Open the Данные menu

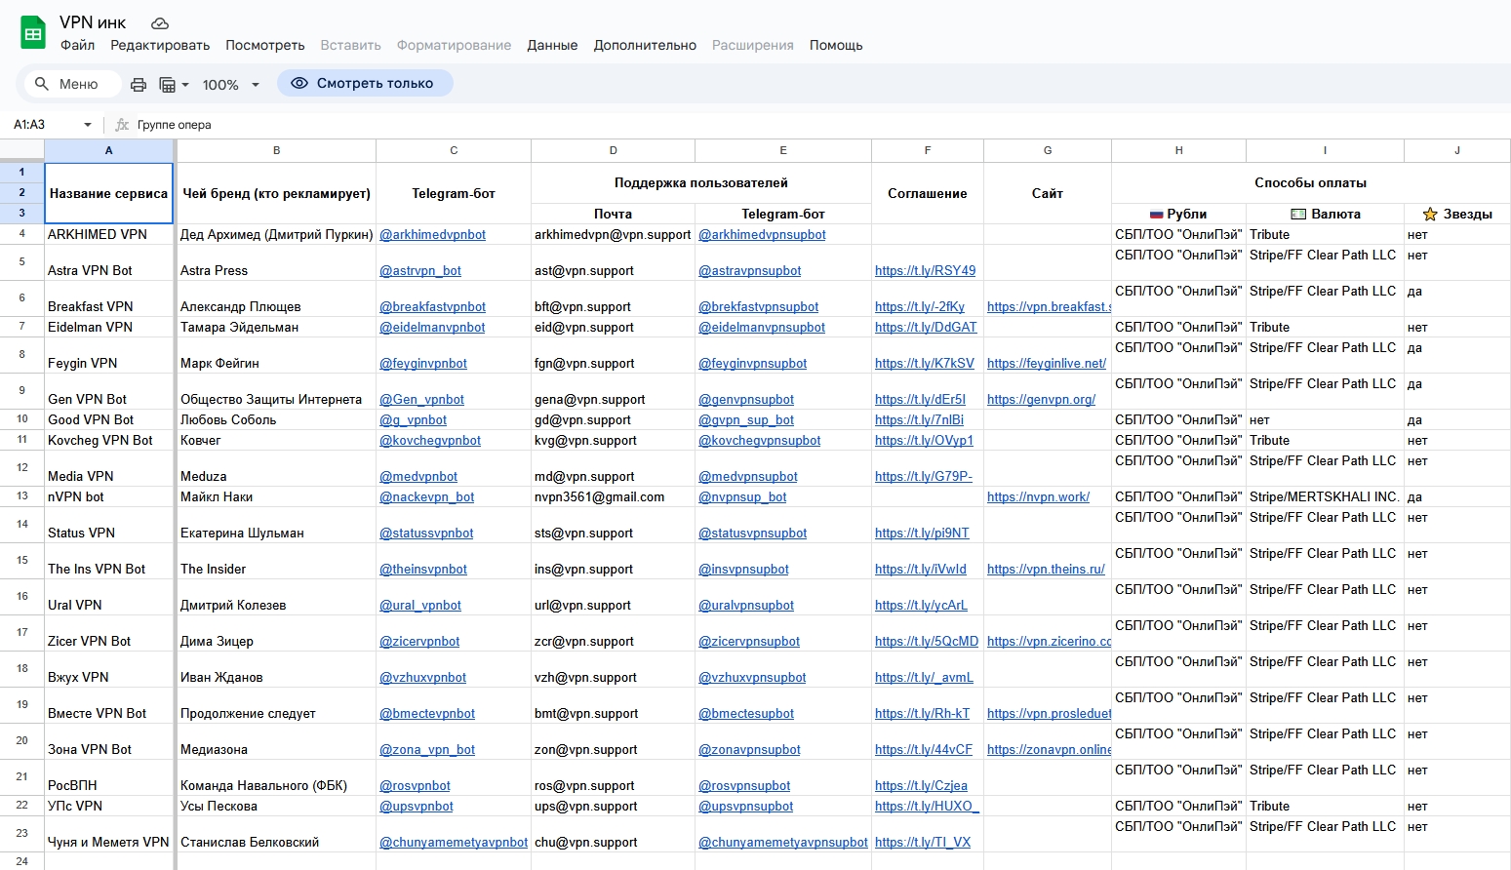coord(552,45)
